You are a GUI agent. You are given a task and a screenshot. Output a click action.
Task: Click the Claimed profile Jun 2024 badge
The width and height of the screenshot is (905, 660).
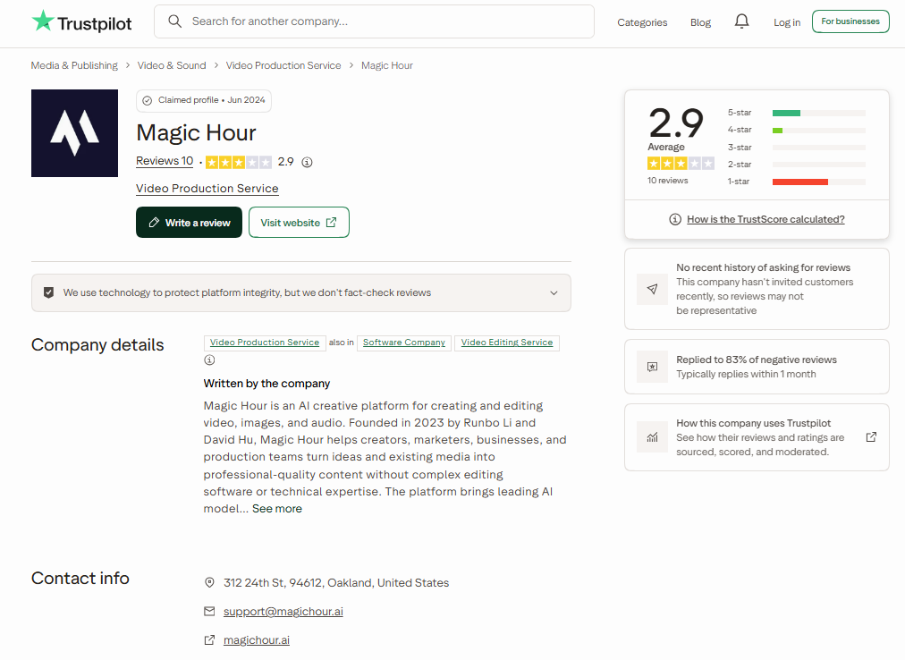204,100
